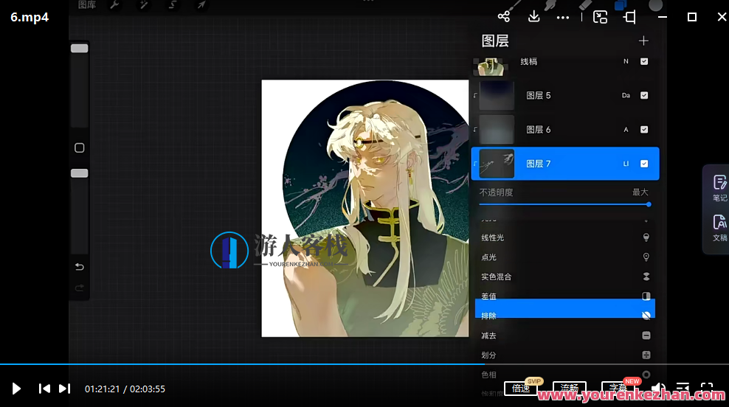Open blend mode 'A' of 图层 6

[626, 130]
